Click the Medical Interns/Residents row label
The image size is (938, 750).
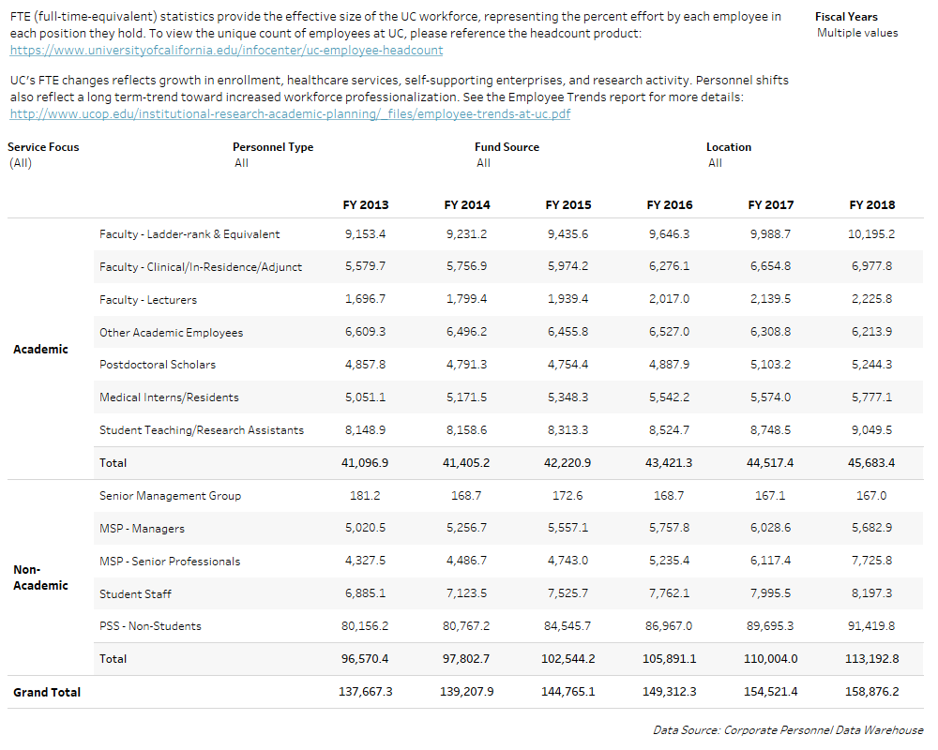(x=169, y=397)
